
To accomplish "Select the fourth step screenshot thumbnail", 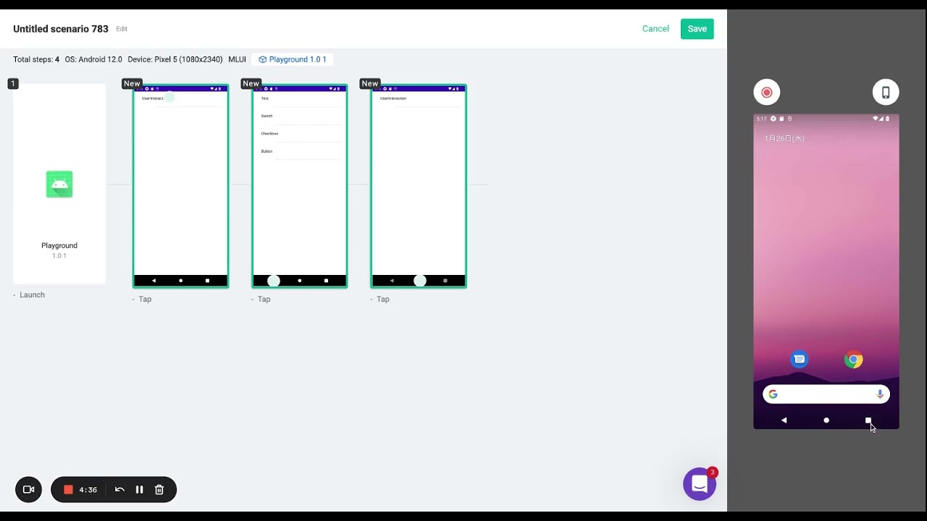I will (x=419, y=186).
